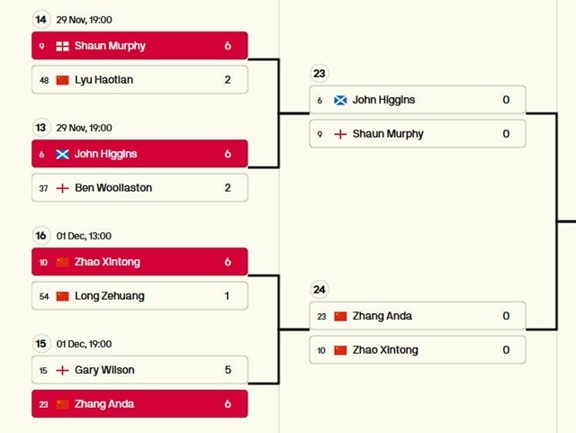Select the highlighted John Higgins row in match 13
This screenshot has height=433, width=576.
[x=139, y=154]
